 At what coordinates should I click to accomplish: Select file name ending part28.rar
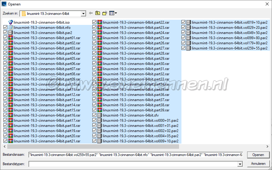[136, 53]
